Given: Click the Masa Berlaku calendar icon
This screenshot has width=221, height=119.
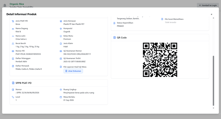Looking at the screenshot, I should pyautogui.click(x=61, y=97).
